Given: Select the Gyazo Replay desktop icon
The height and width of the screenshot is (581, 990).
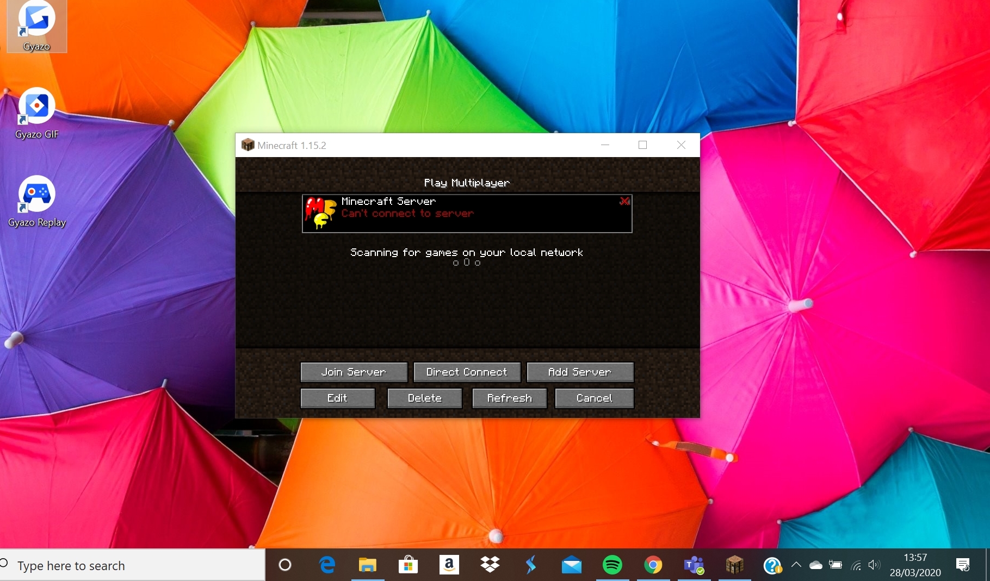Looking at the screenshot, I should click(x=36, y=201).
